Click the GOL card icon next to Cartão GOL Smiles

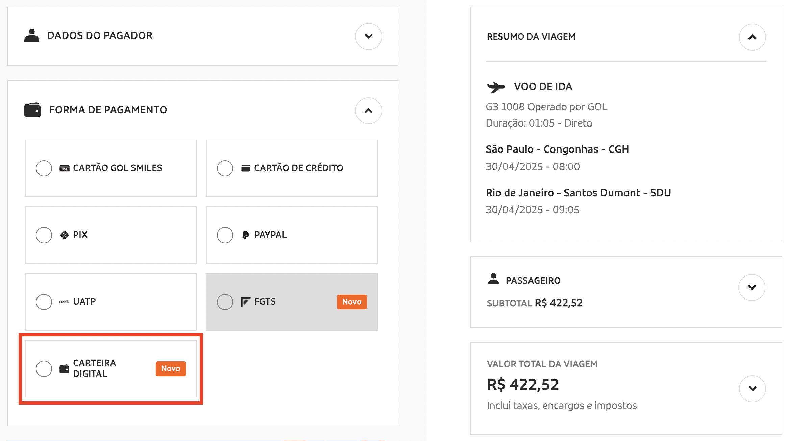coord(65,168)
